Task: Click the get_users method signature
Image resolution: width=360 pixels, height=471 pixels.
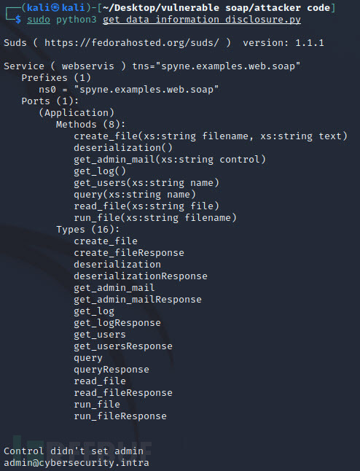Action: tap(146, 183)
